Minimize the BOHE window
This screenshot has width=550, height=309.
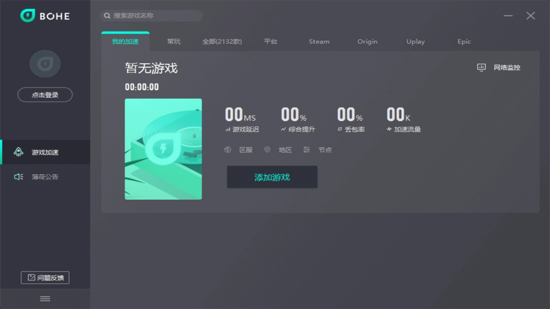508,16
